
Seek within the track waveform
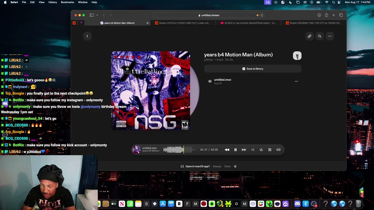[x=179, y=150]
